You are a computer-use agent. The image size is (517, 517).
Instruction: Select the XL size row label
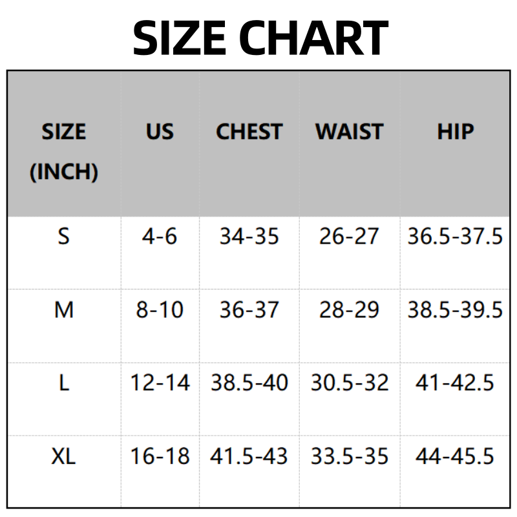pos(63,457)
